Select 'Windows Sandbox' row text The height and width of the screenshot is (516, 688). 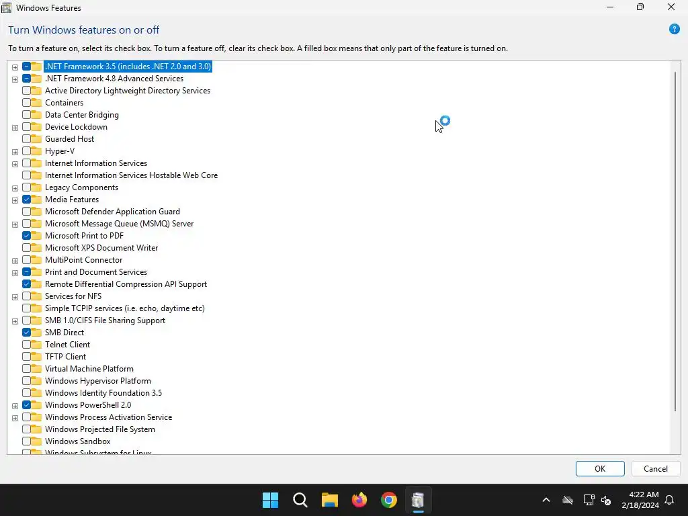coord(78,441)
